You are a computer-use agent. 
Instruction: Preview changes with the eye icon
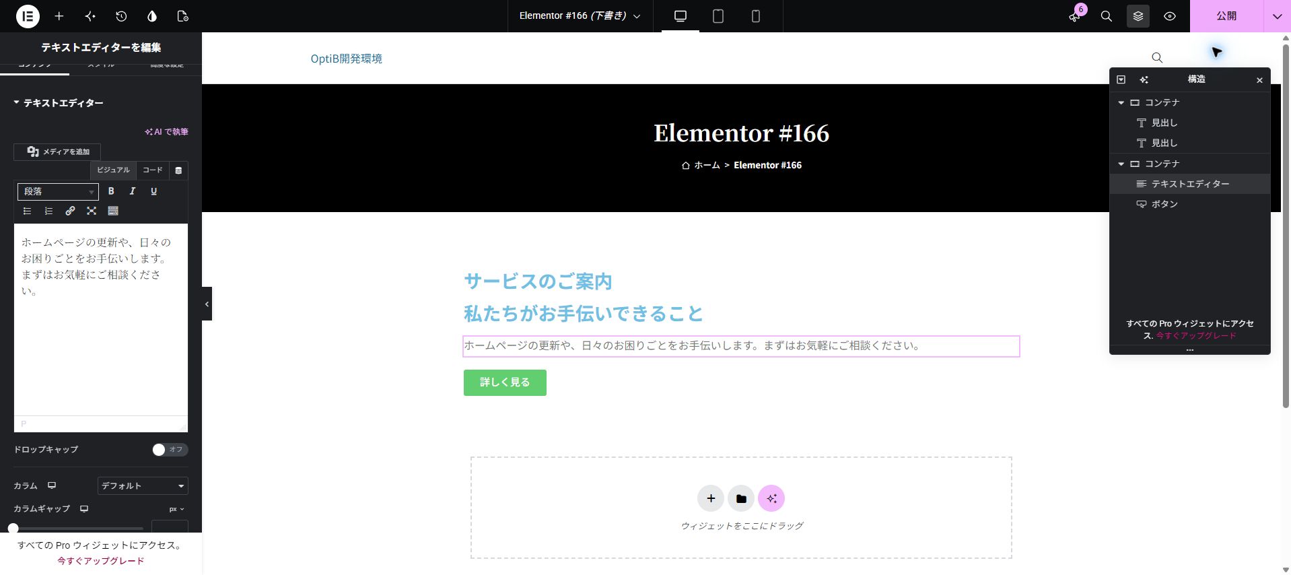pos(1170,16)
